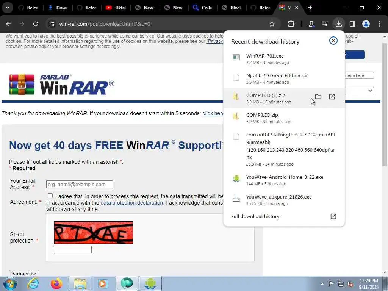Check the agreement checkbox
Viewport: 388px width, 291px height.
click(x=50, y=196)
